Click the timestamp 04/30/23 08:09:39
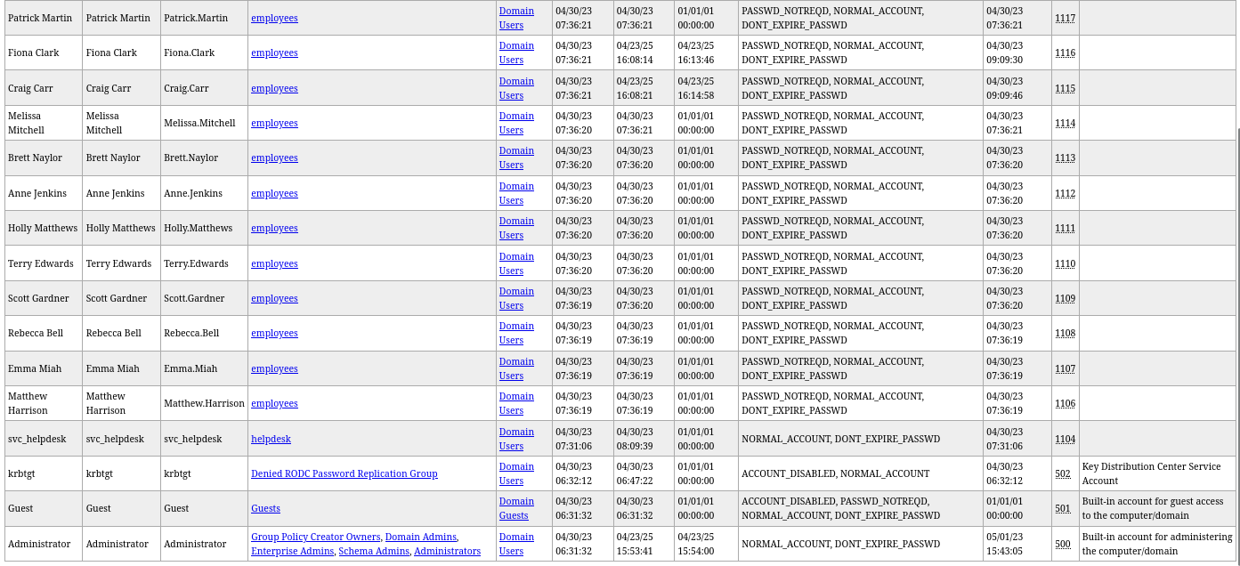1240x566 pixels. point(635,439)
